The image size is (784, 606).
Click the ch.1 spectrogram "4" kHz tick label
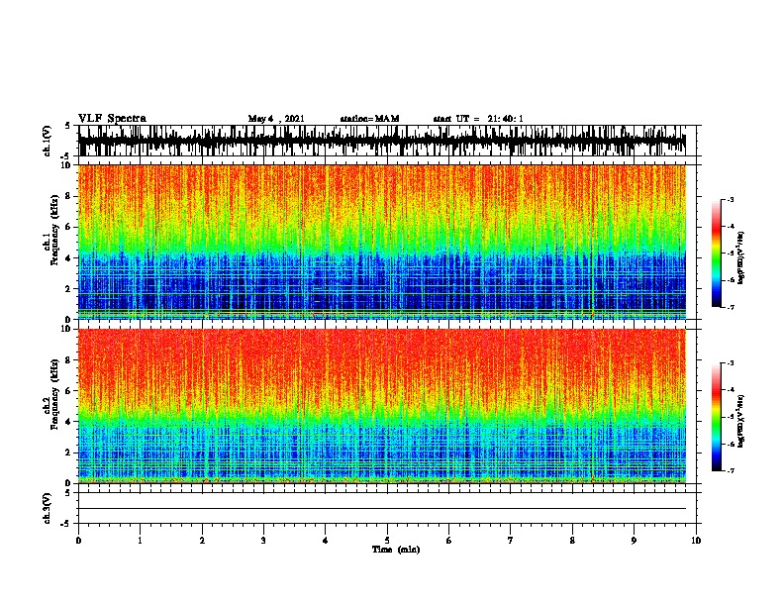click(x=69, y=258)
